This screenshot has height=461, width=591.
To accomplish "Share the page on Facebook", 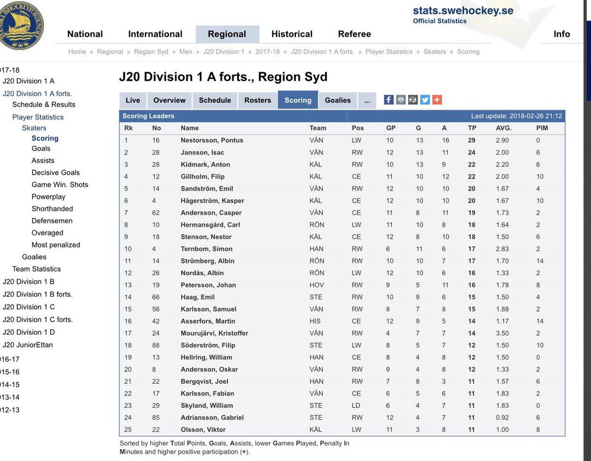I will 389,100.
